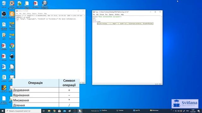Open the Options menu in the Python Shell
Screen dimensions: 202x113
(34, 13)
